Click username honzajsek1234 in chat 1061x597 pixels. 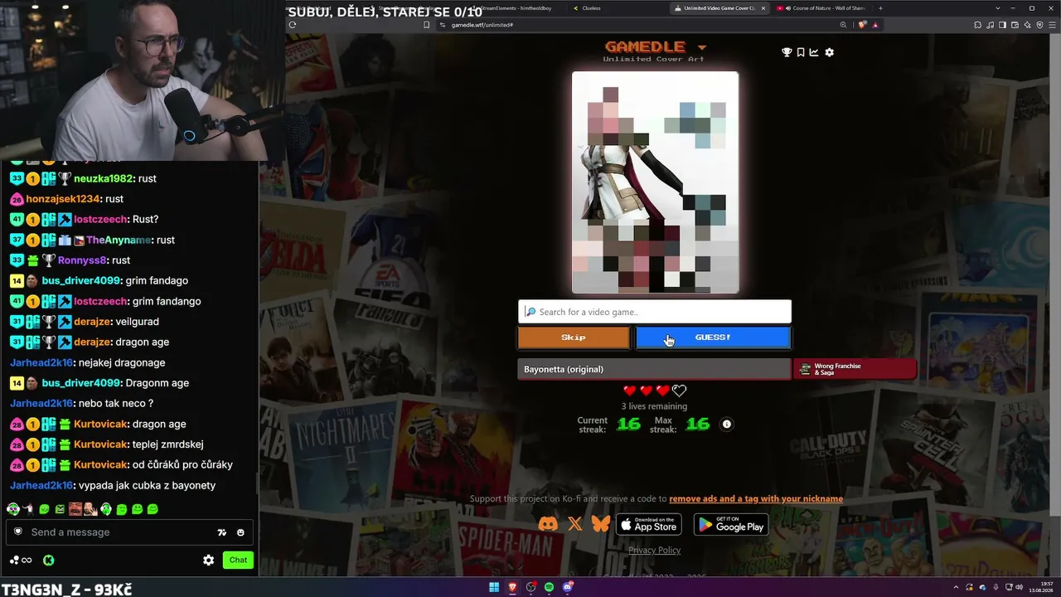click(x=62, y=199)
